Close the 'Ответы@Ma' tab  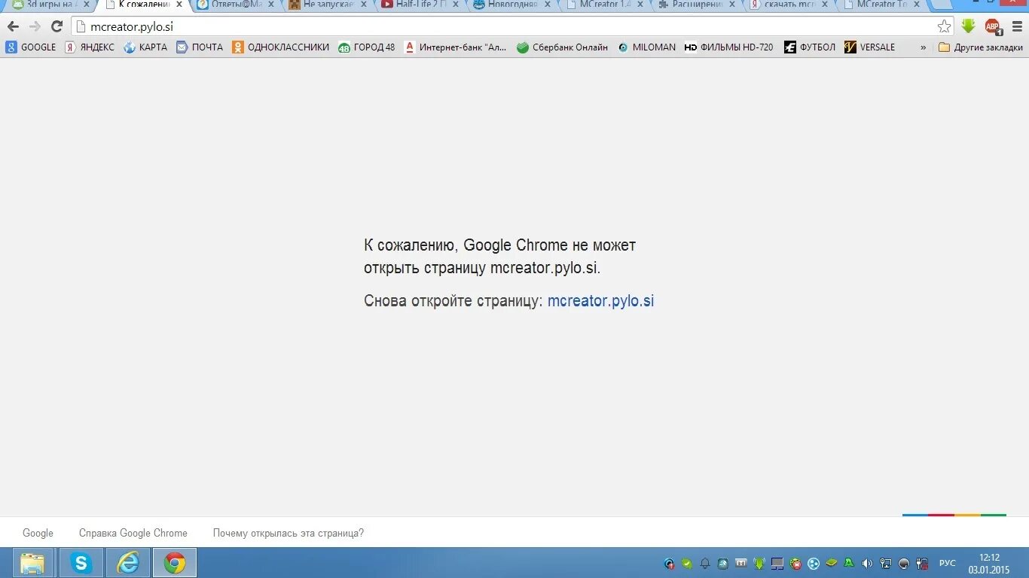(271, 5)
